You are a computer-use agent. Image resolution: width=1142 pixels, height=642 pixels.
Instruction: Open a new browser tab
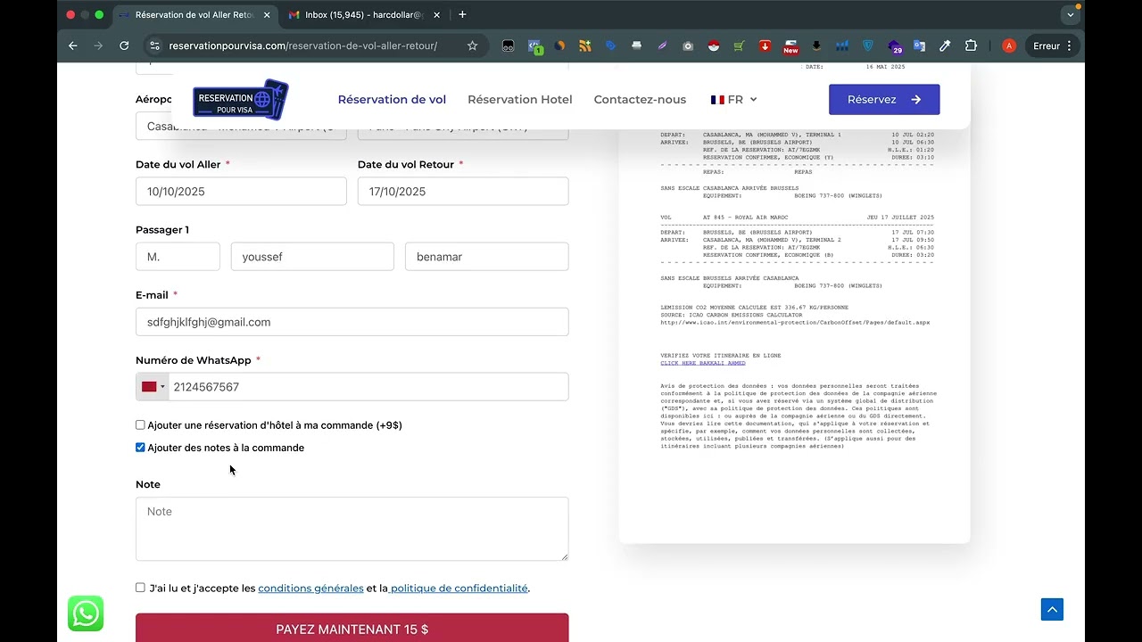(x=462, y=15)
